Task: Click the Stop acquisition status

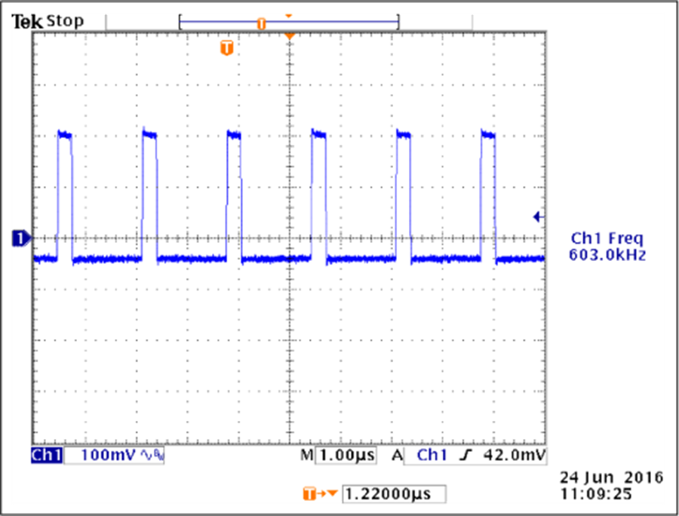Action: [x=65, y=20]
